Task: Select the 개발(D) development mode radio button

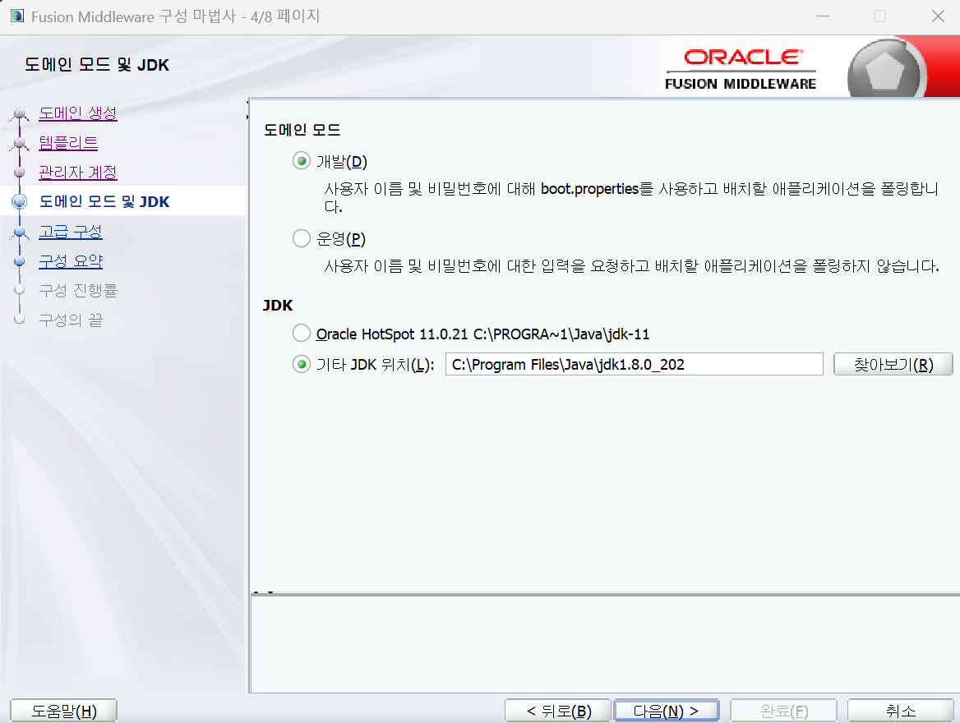Action: tap(301, 161)
